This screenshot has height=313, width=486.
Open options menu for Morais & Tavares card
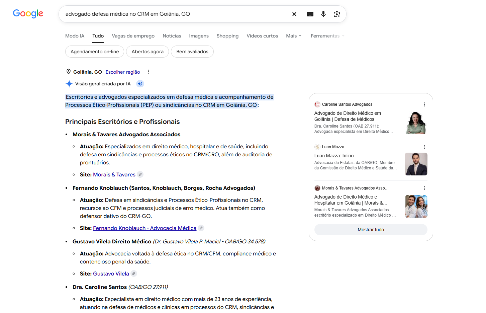tap(424, 188)
